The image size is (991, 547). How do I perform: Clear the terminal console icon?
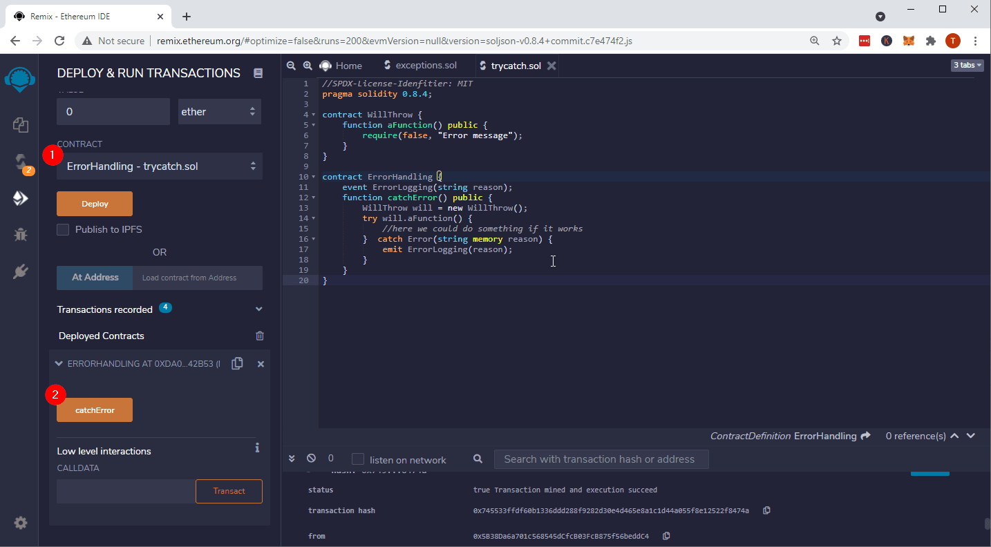tap(311, 458)
